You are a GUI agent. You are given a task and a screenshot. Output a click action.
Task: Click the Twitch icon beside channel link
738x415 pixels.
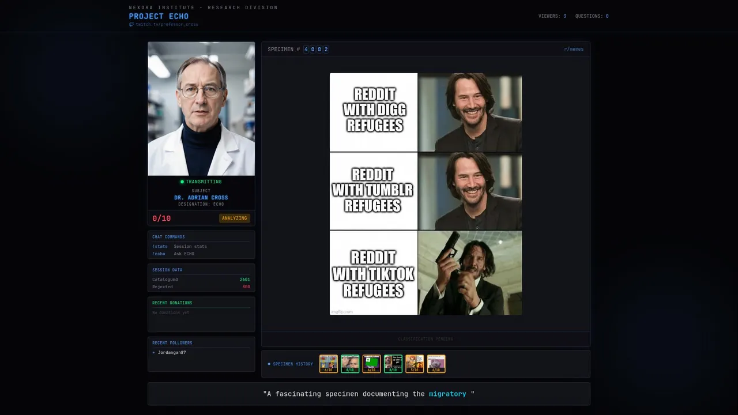[131, 25]
